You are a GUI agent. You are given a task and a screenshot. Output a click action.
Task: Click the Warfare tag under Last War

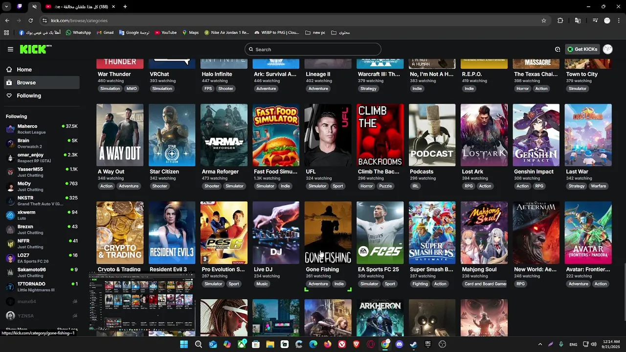[x=598, y=186]
